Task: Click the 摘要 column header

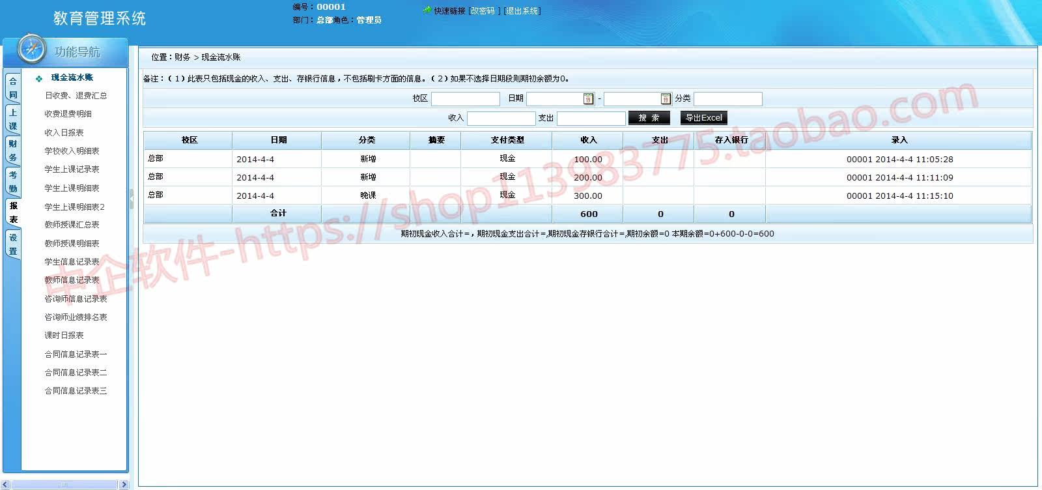Action: pyautogui.click(x=436, y=140)
